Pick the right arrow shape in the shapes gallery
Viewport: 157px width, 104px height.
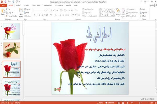pos(108,12)
